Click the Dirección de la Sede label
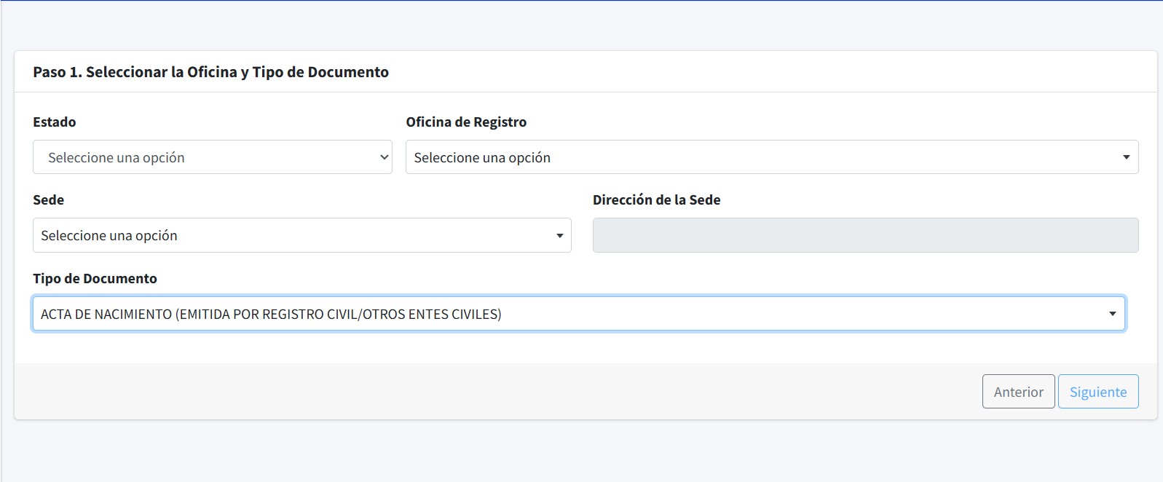This screenshot has height=482, width=1163. coord(656,200)
